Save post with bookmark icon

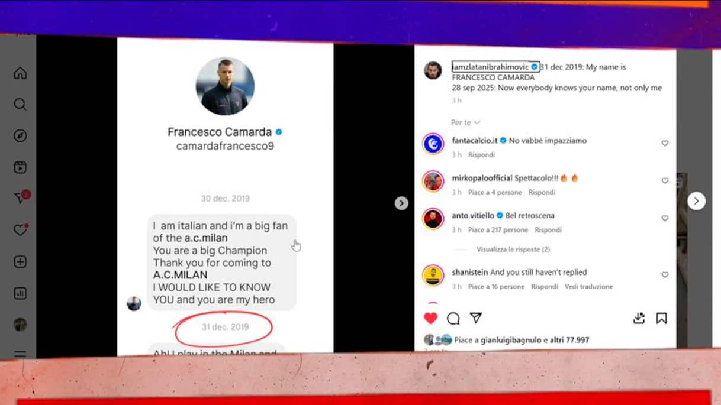click(x=662, y=318)
